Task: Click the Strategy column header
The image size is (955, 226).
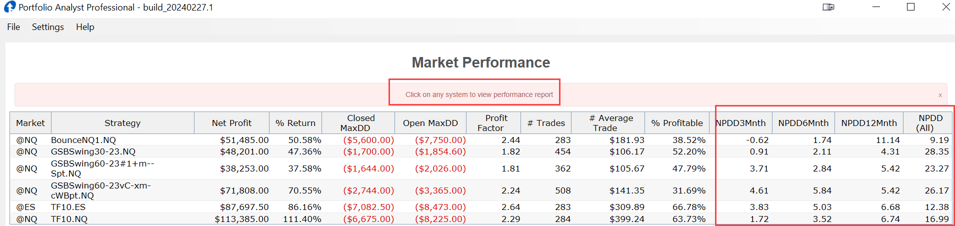Action: pyautogui.click(x=122, y=123)
